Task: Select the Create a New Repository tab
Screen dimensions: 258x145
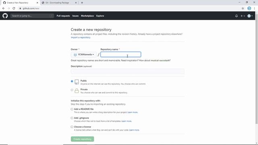Action: 18,3
